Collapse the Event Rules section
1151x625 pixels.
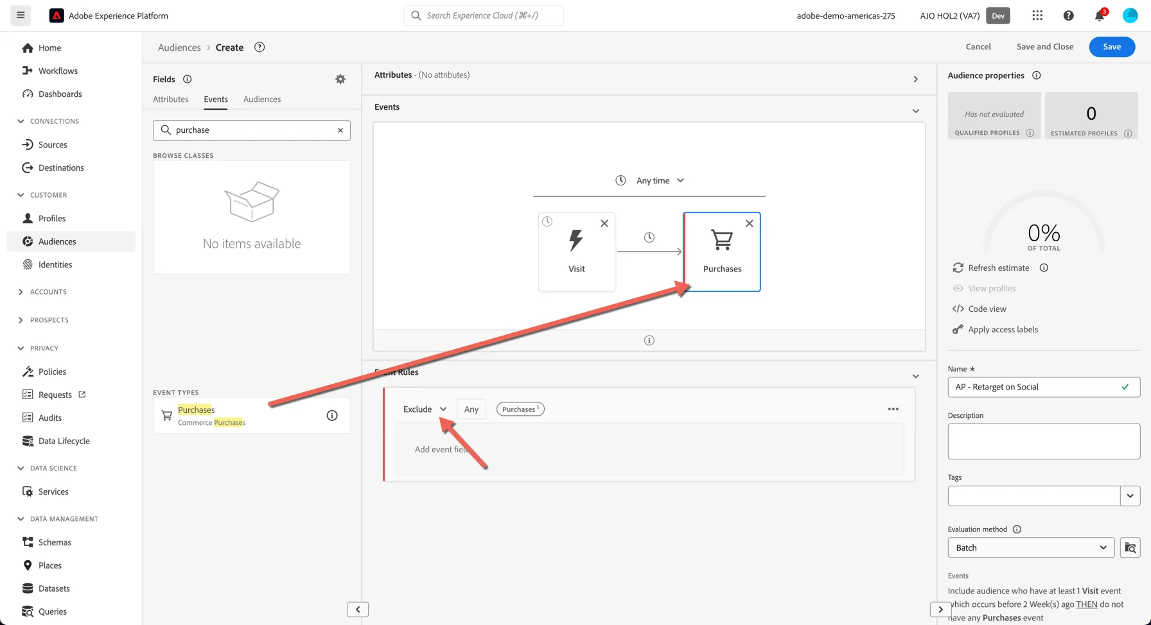pos(915,376)
